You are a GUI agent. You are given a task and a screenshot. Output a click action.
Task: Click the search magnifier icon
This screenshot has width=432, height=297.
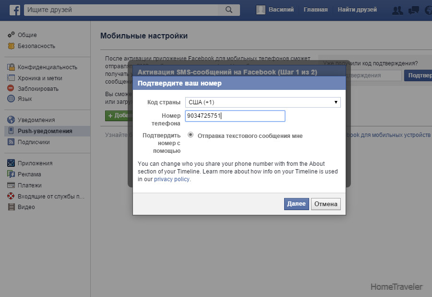click(228, 10)
